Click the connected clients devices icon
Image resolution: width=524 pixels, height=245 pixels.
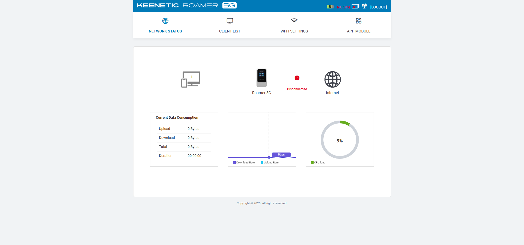pyautogui.click(x=191, y=79)
